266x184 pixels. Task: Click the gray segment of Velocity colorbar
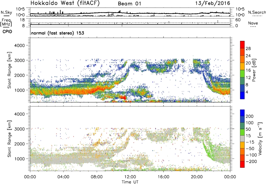pos(242,139)
